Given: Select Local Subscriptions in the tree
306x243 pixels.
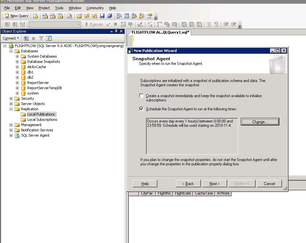Looking at the screenshot, I should pyautogui.click(x=42, y=120).
